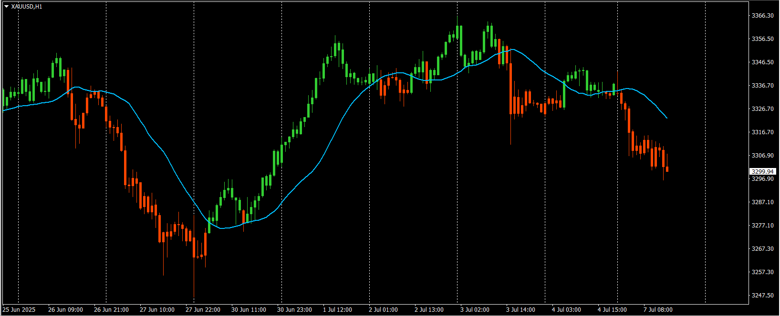
Task: Click the 30 Jun 11:00 time label
Action: pyautogui.click(x=249, y=310)
